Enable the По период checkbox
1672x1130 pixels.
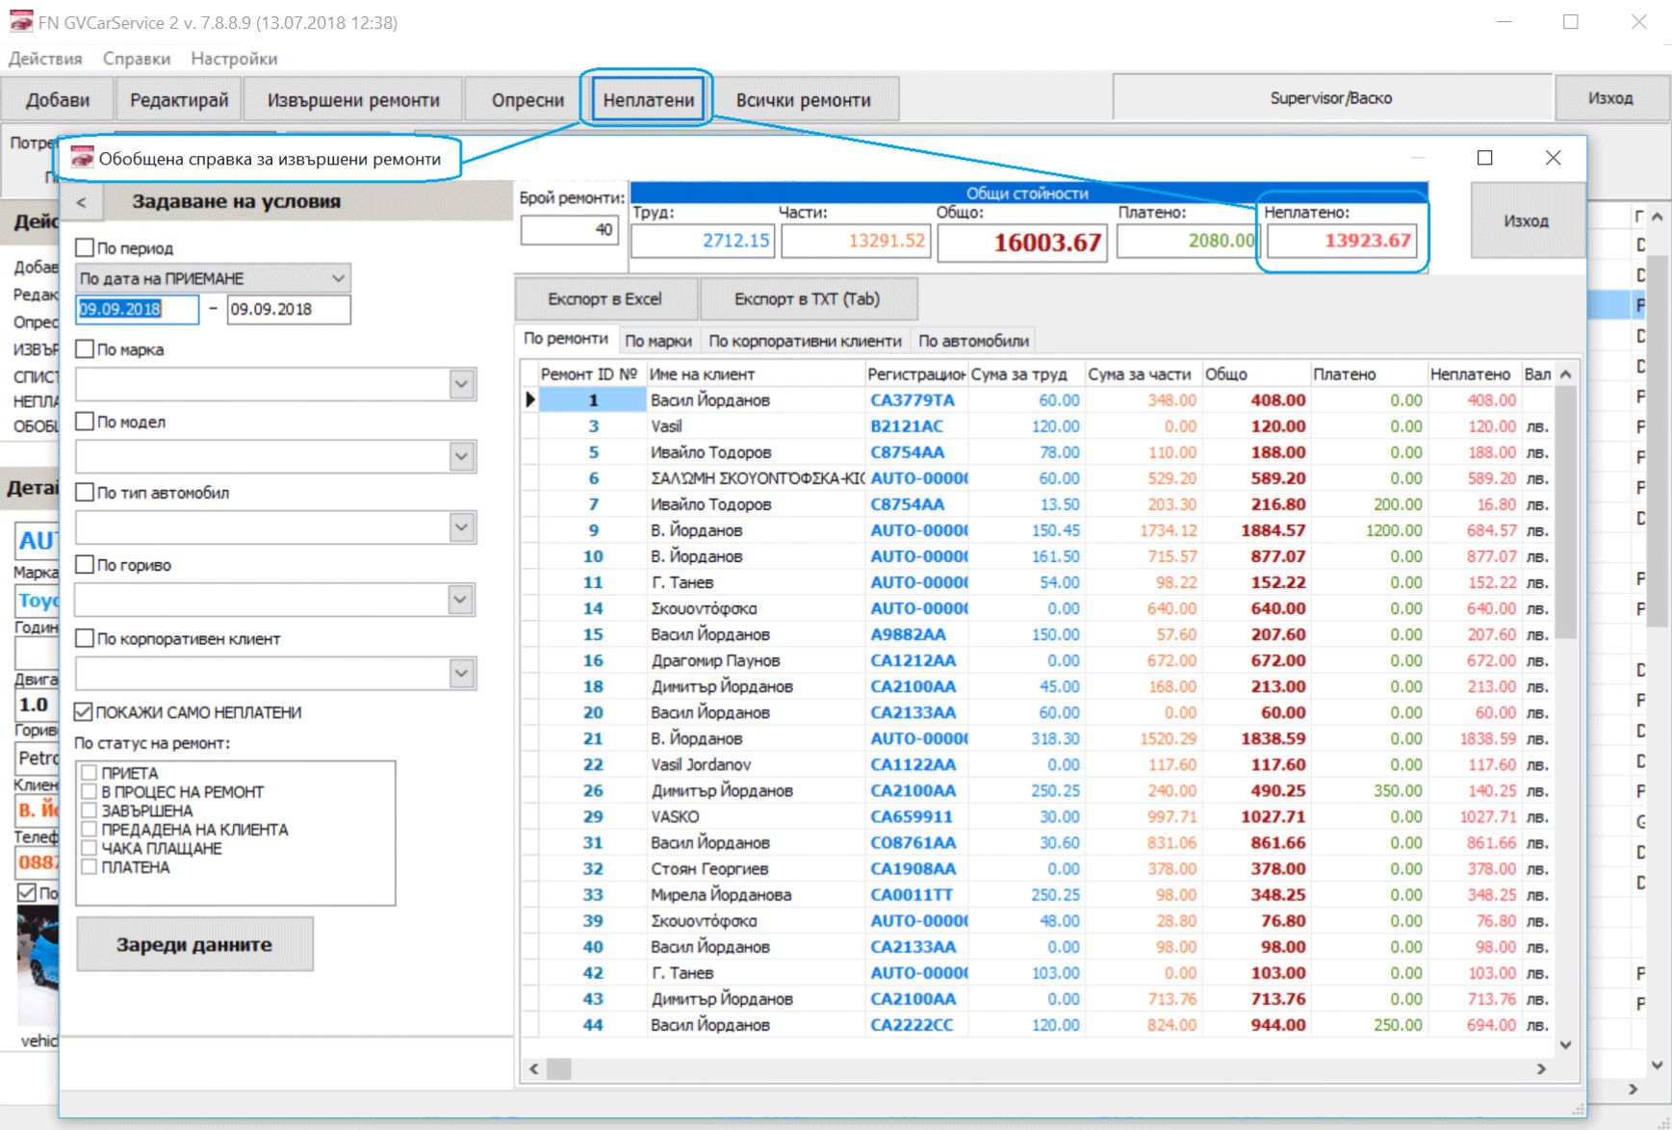(85, 247)
